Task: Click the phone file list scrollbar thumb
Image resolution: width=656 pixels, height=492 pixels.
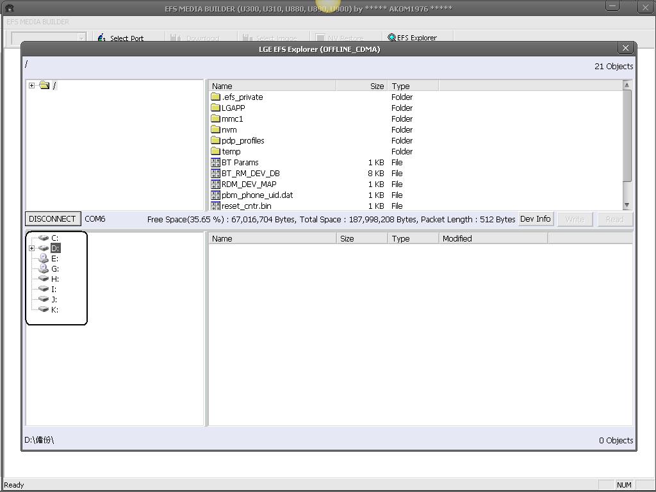Action: point(627,135)
